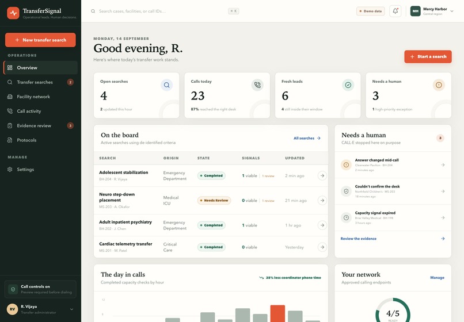Click the TransferSignal logo icon
This screenshot has height=322, width=464.
point(13,13)
